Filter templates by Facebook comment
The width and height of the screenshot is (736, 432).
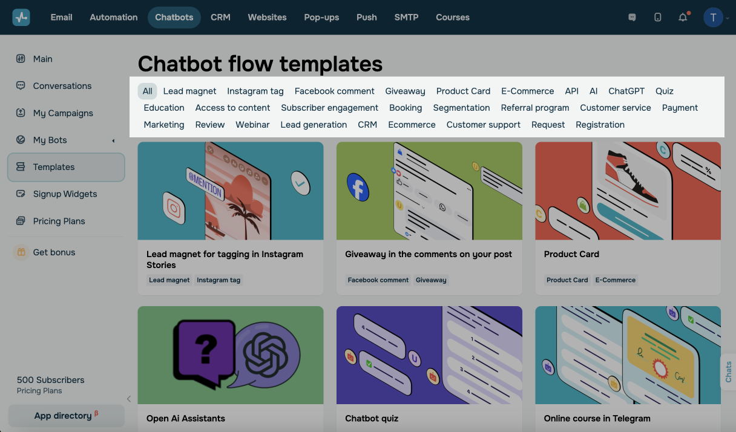click(x=335, y=91)
